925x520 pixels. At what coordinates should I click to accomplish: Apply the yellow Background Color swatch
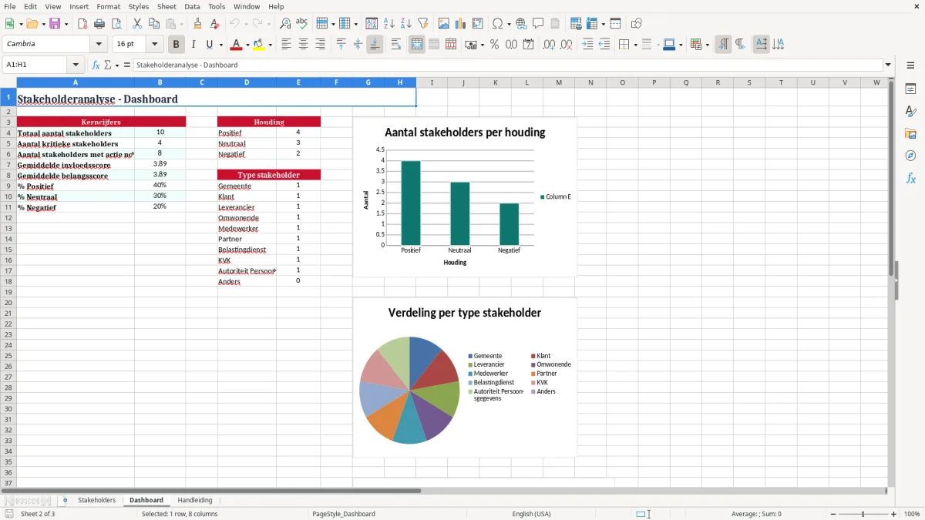[x=259, y=45]
